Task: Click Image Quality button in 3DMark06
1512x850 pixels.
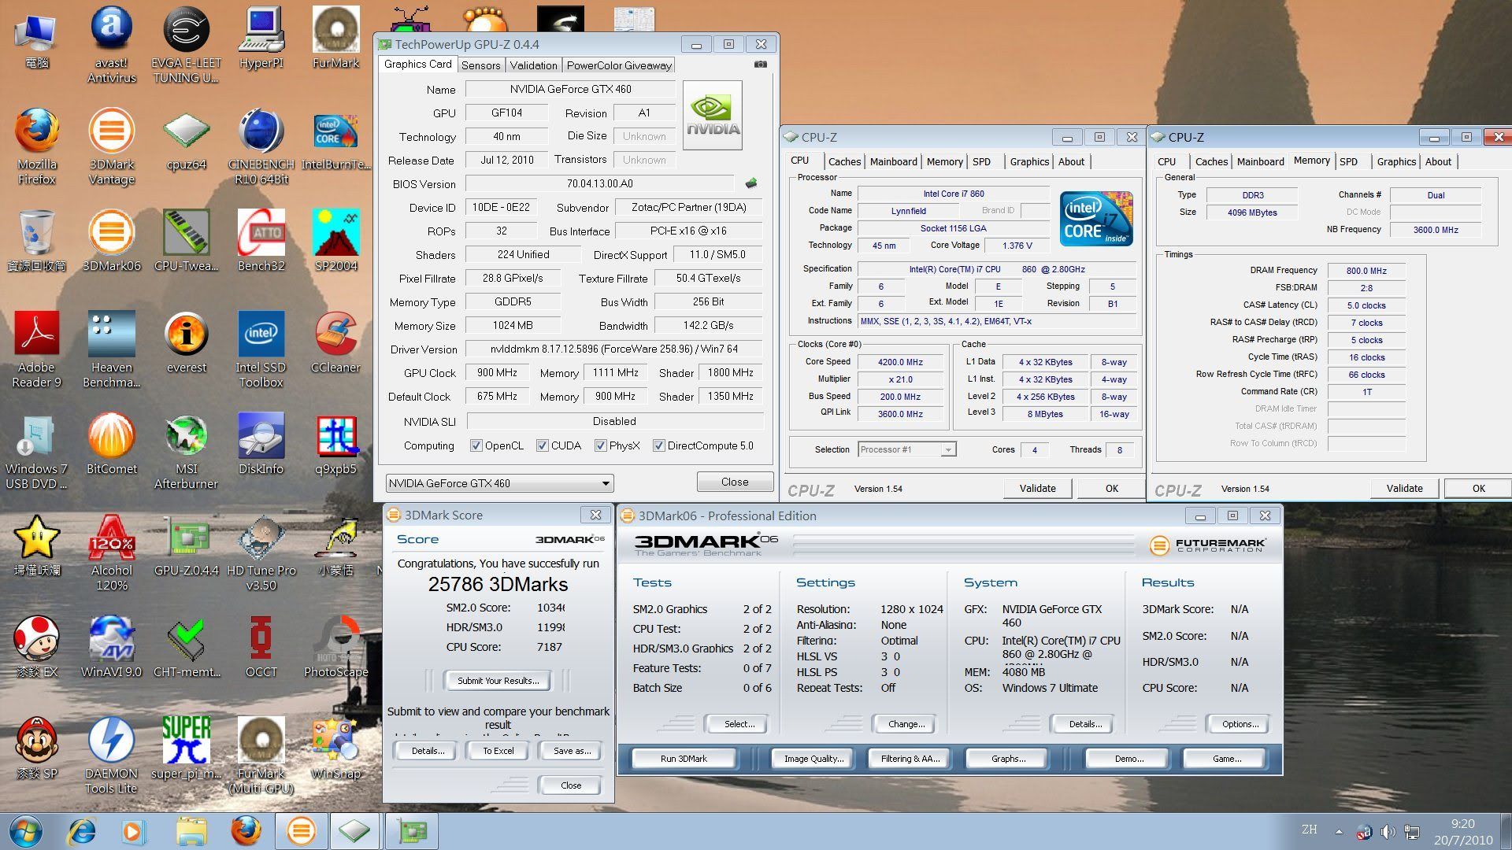Action: pyautogui.click(x=813, y=759)
